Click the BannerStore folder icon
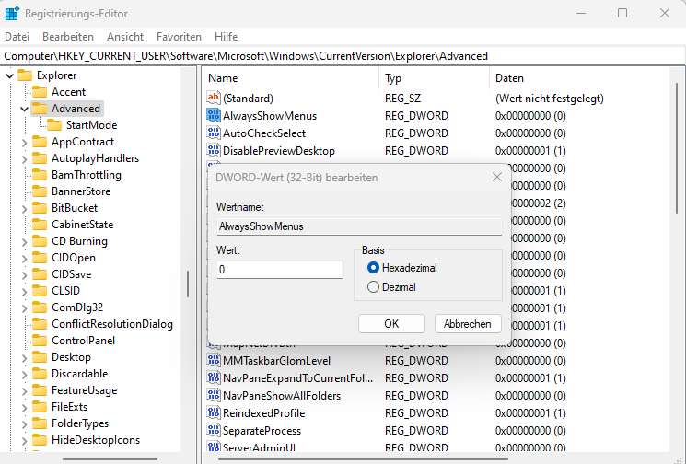This screenshot has height=464, width=686. (x=40, y=191)
